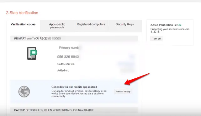
Task: Select the Security Keys tab
Action: (125, 26)
